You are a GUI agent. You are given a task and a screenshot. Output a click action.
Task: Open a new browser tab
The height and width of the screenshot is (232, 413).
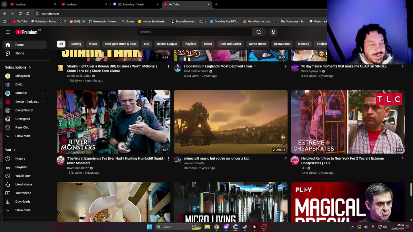click(x=216, y=5)
